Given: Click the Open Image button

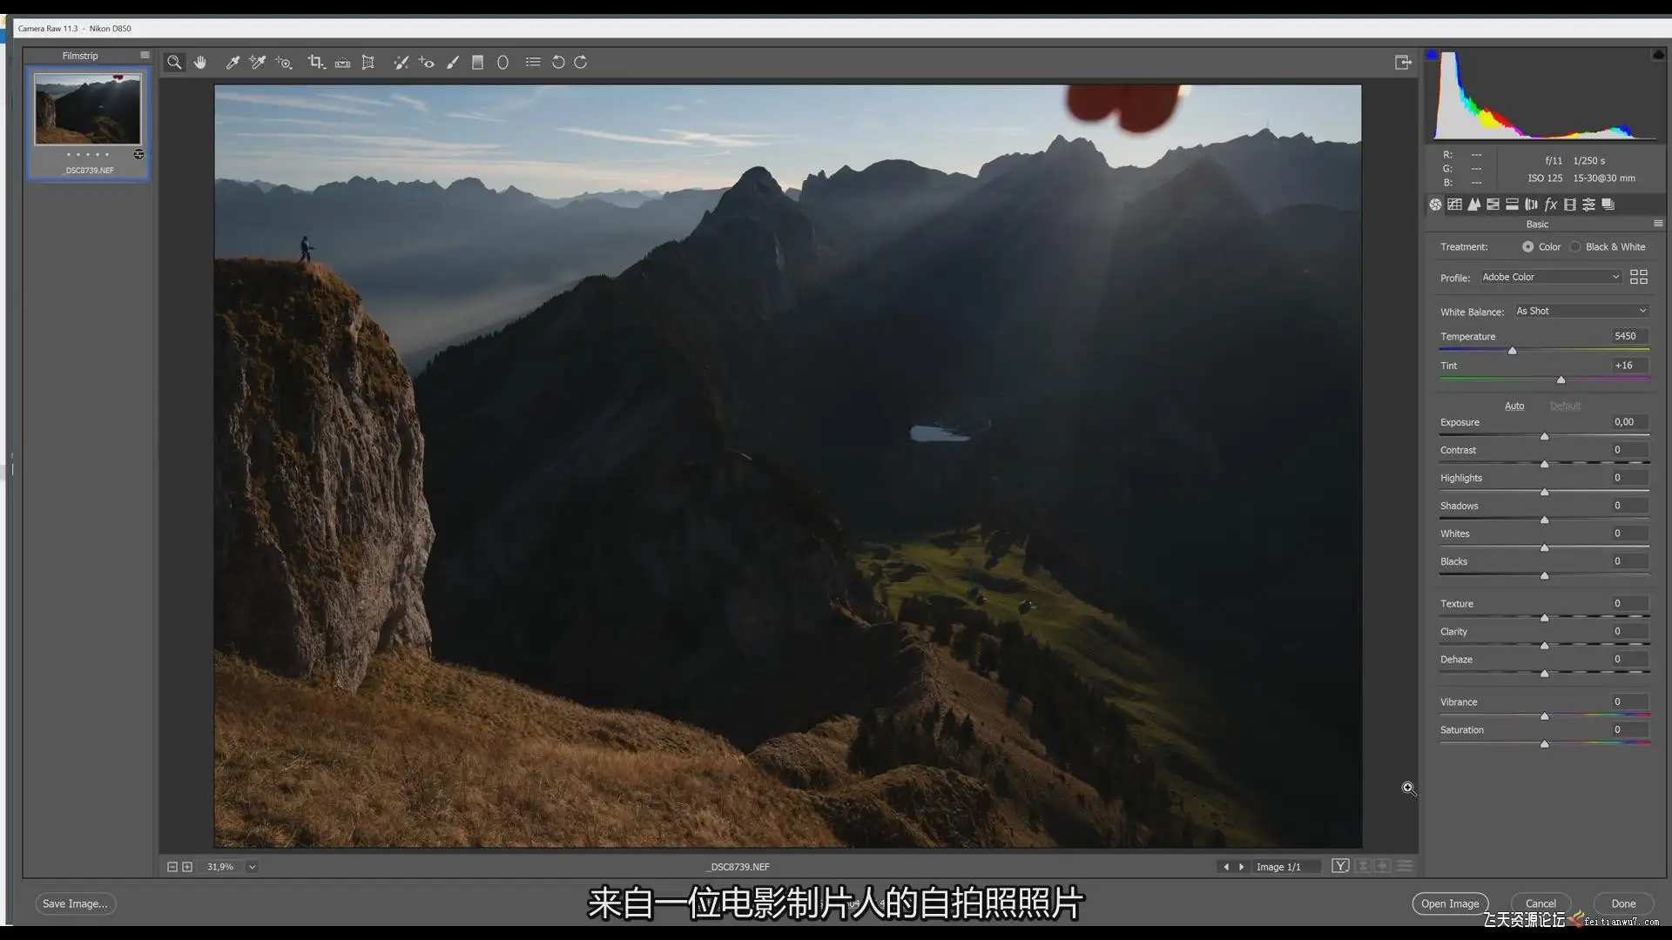Looking at the screenshot, I should tap(1449, 903).
